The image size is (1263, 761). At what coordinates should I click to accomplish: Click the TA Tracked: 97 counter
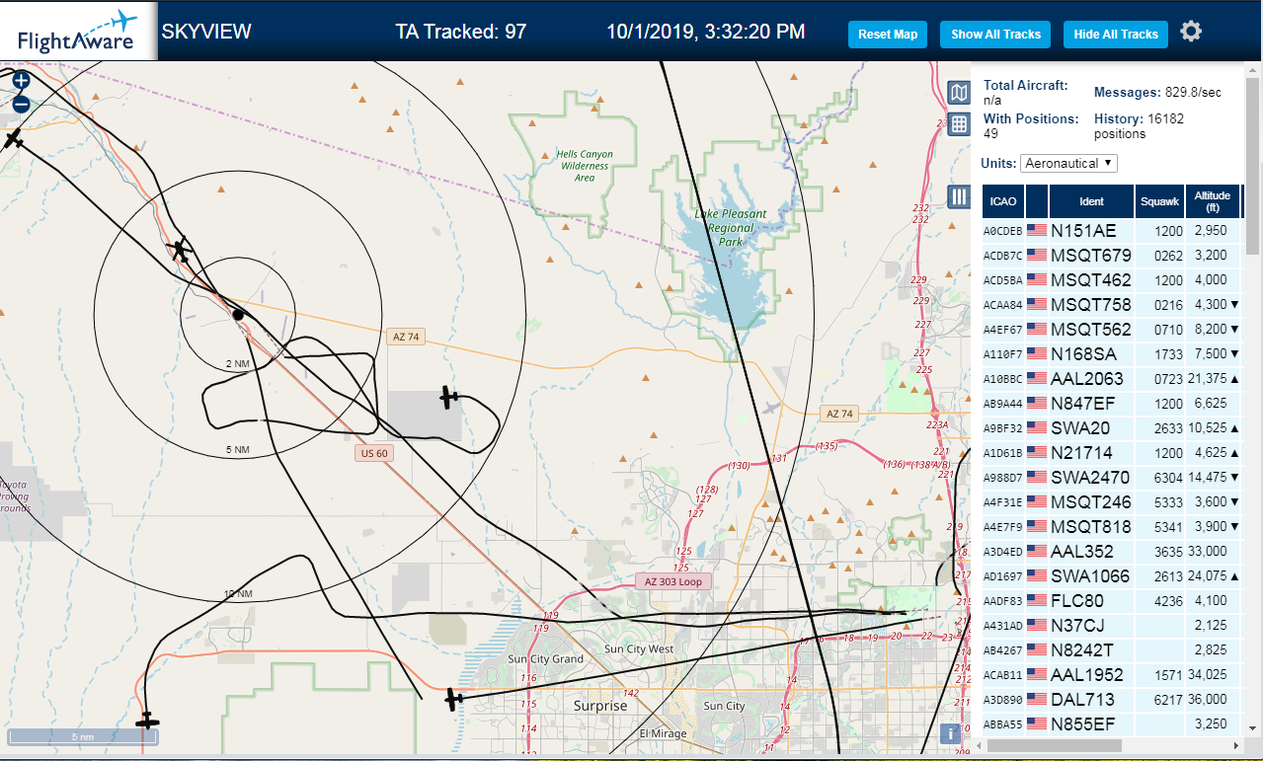(x=461, y=32)
